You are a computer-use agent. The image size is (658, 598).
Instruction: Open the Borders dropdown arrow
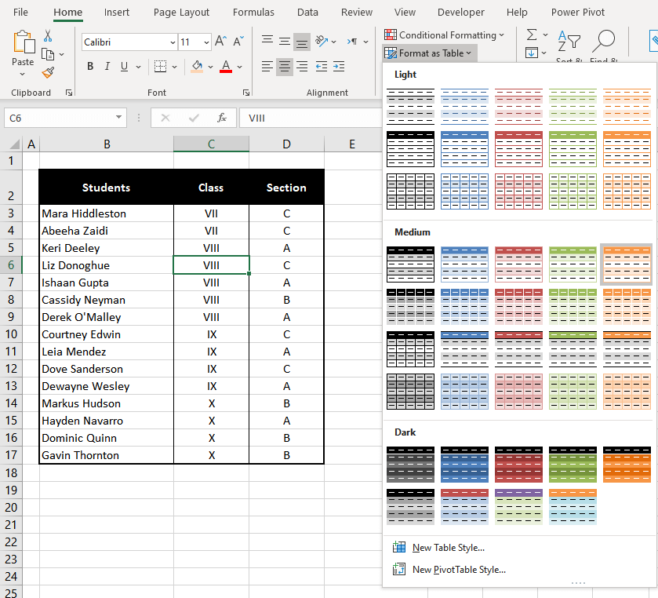tap(173, 66)
